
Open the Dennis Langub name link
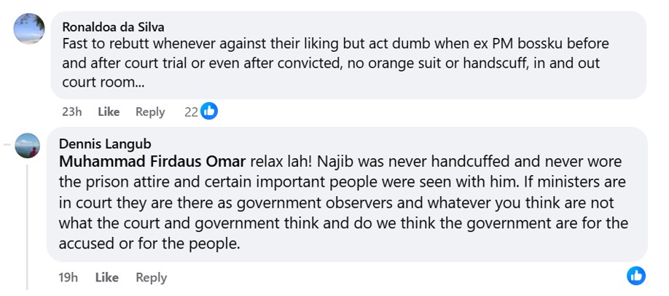pos(105,144)
